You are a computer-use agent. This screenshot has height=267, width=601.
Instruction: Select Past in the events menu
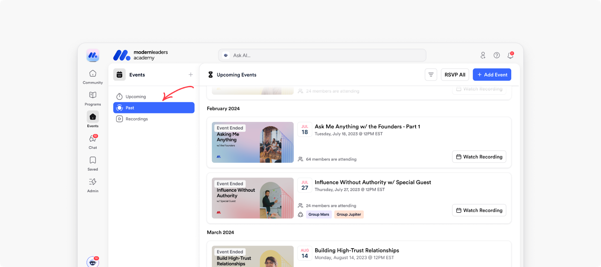154,108
